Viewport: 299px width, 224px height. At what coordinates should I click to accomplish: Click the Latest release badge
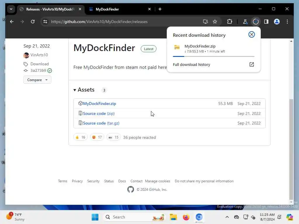(x=148, y=49)
